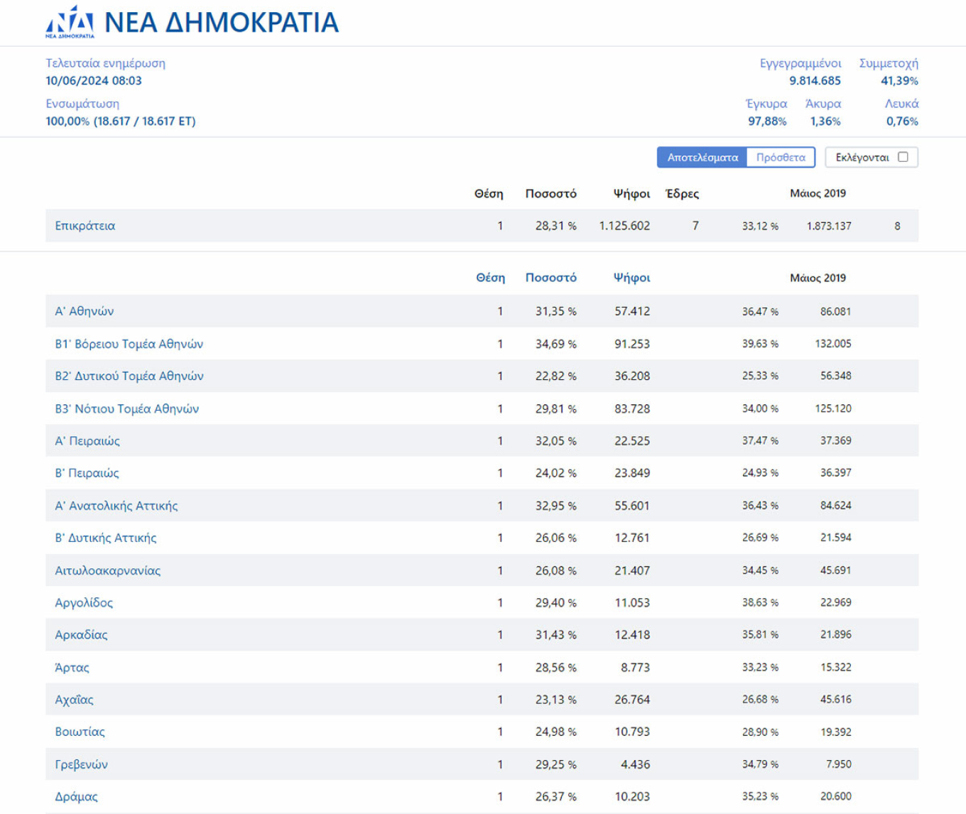Sort regions by Ποσοστό column header
The height and width of the screenshot is (814, 966).
[x=550, y=278]
